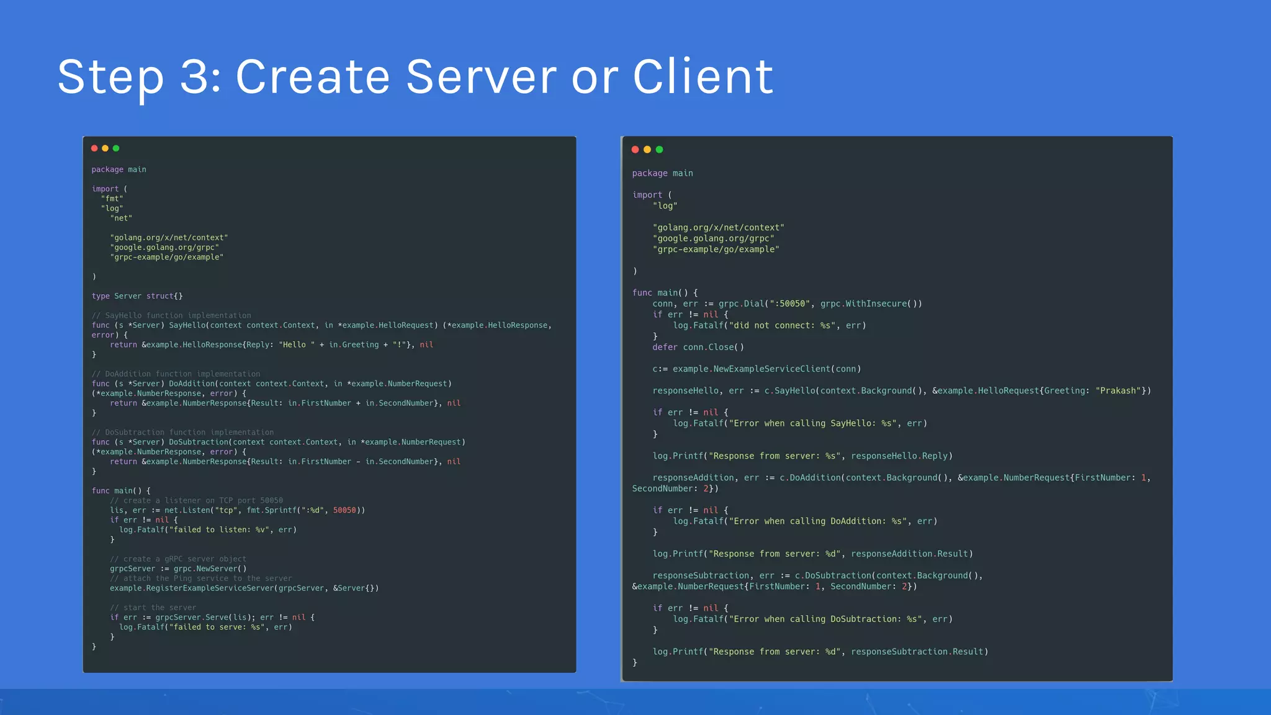Select the slide title 'Step 3: Create Server or Client'
1271x715 pixels.
click(x=415, y=77)
